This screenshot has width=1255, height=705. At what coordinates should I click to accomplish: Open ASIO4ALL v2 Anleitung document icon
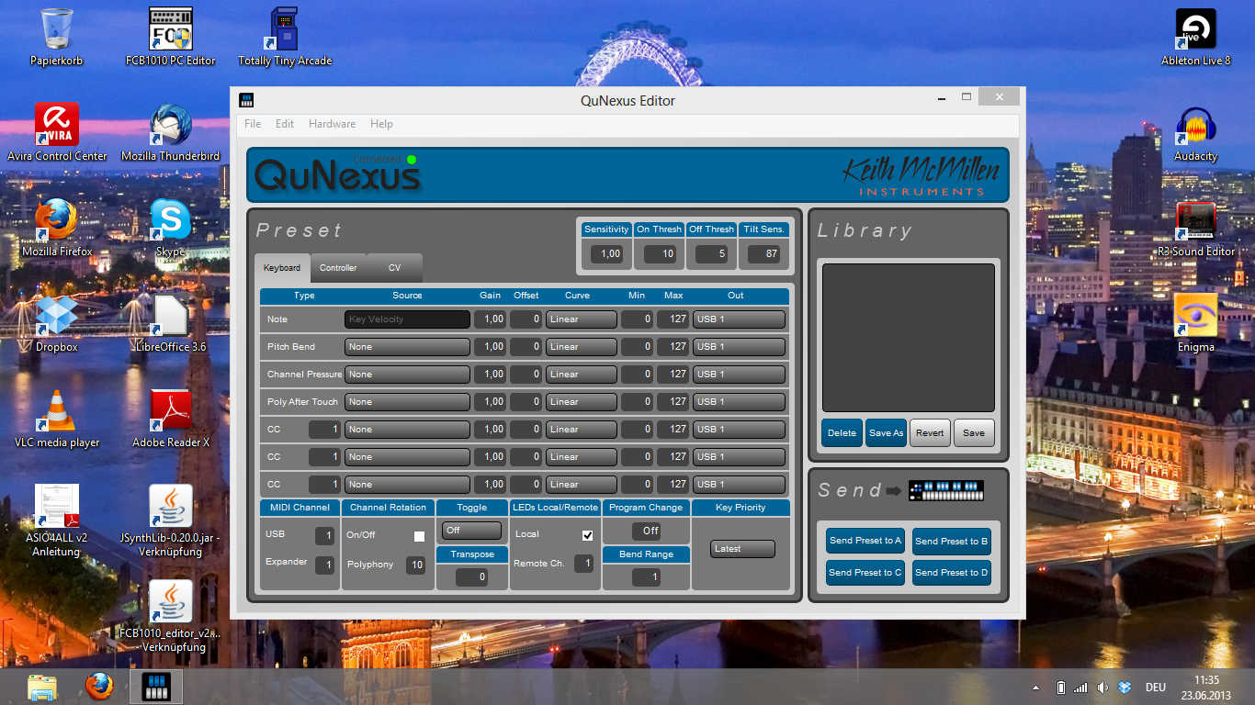(57, 520)
